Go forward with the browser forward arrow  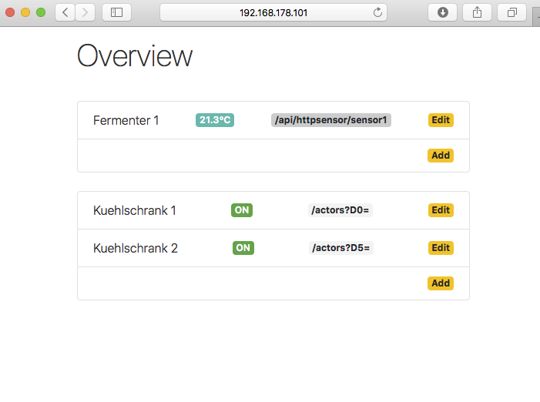pyautogui.click(x=85, y=13)
